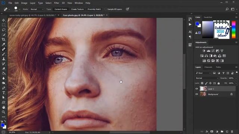
Task: Select the Move tool
Action: click(x=3, y=20)
